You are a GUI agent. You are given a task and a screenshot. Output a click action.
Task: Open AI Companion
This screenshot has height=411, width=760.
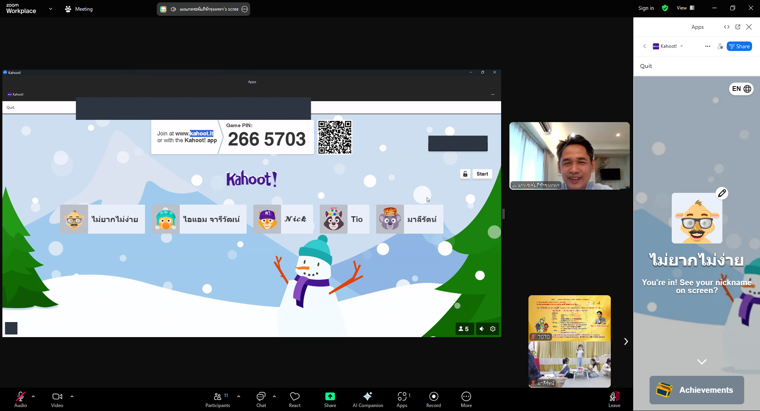[368, 399]
